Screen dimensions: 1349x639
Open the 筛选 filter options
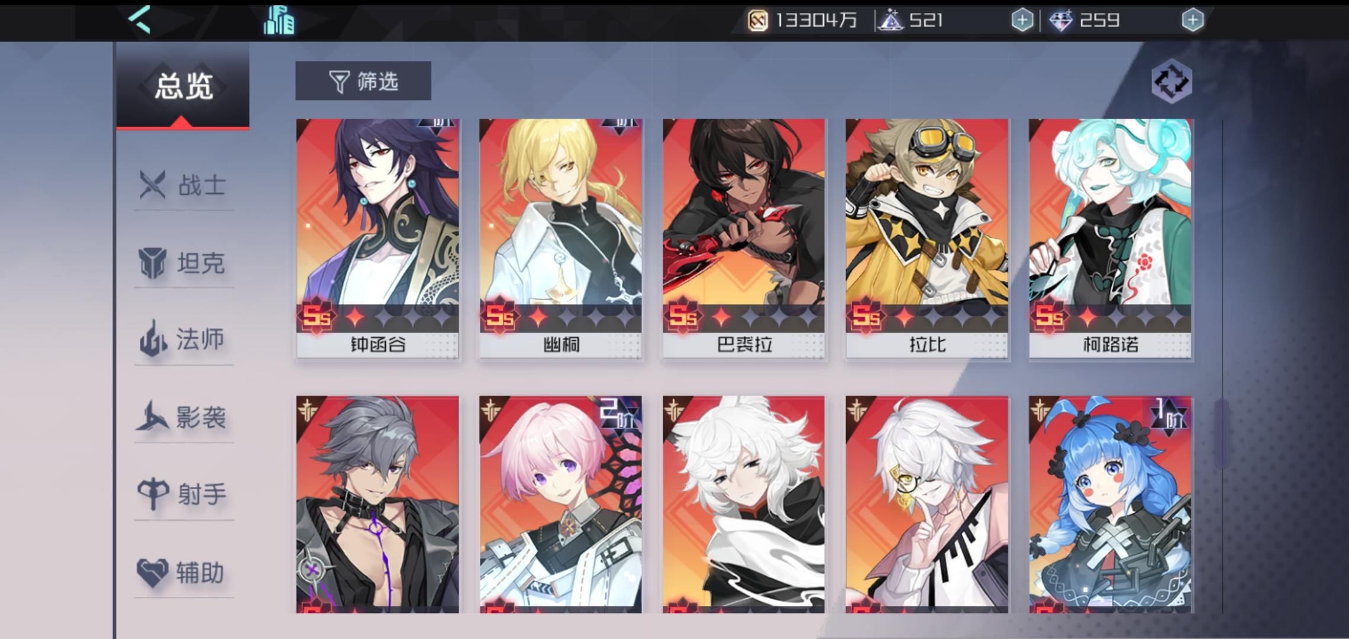click(x=363, y=81)
